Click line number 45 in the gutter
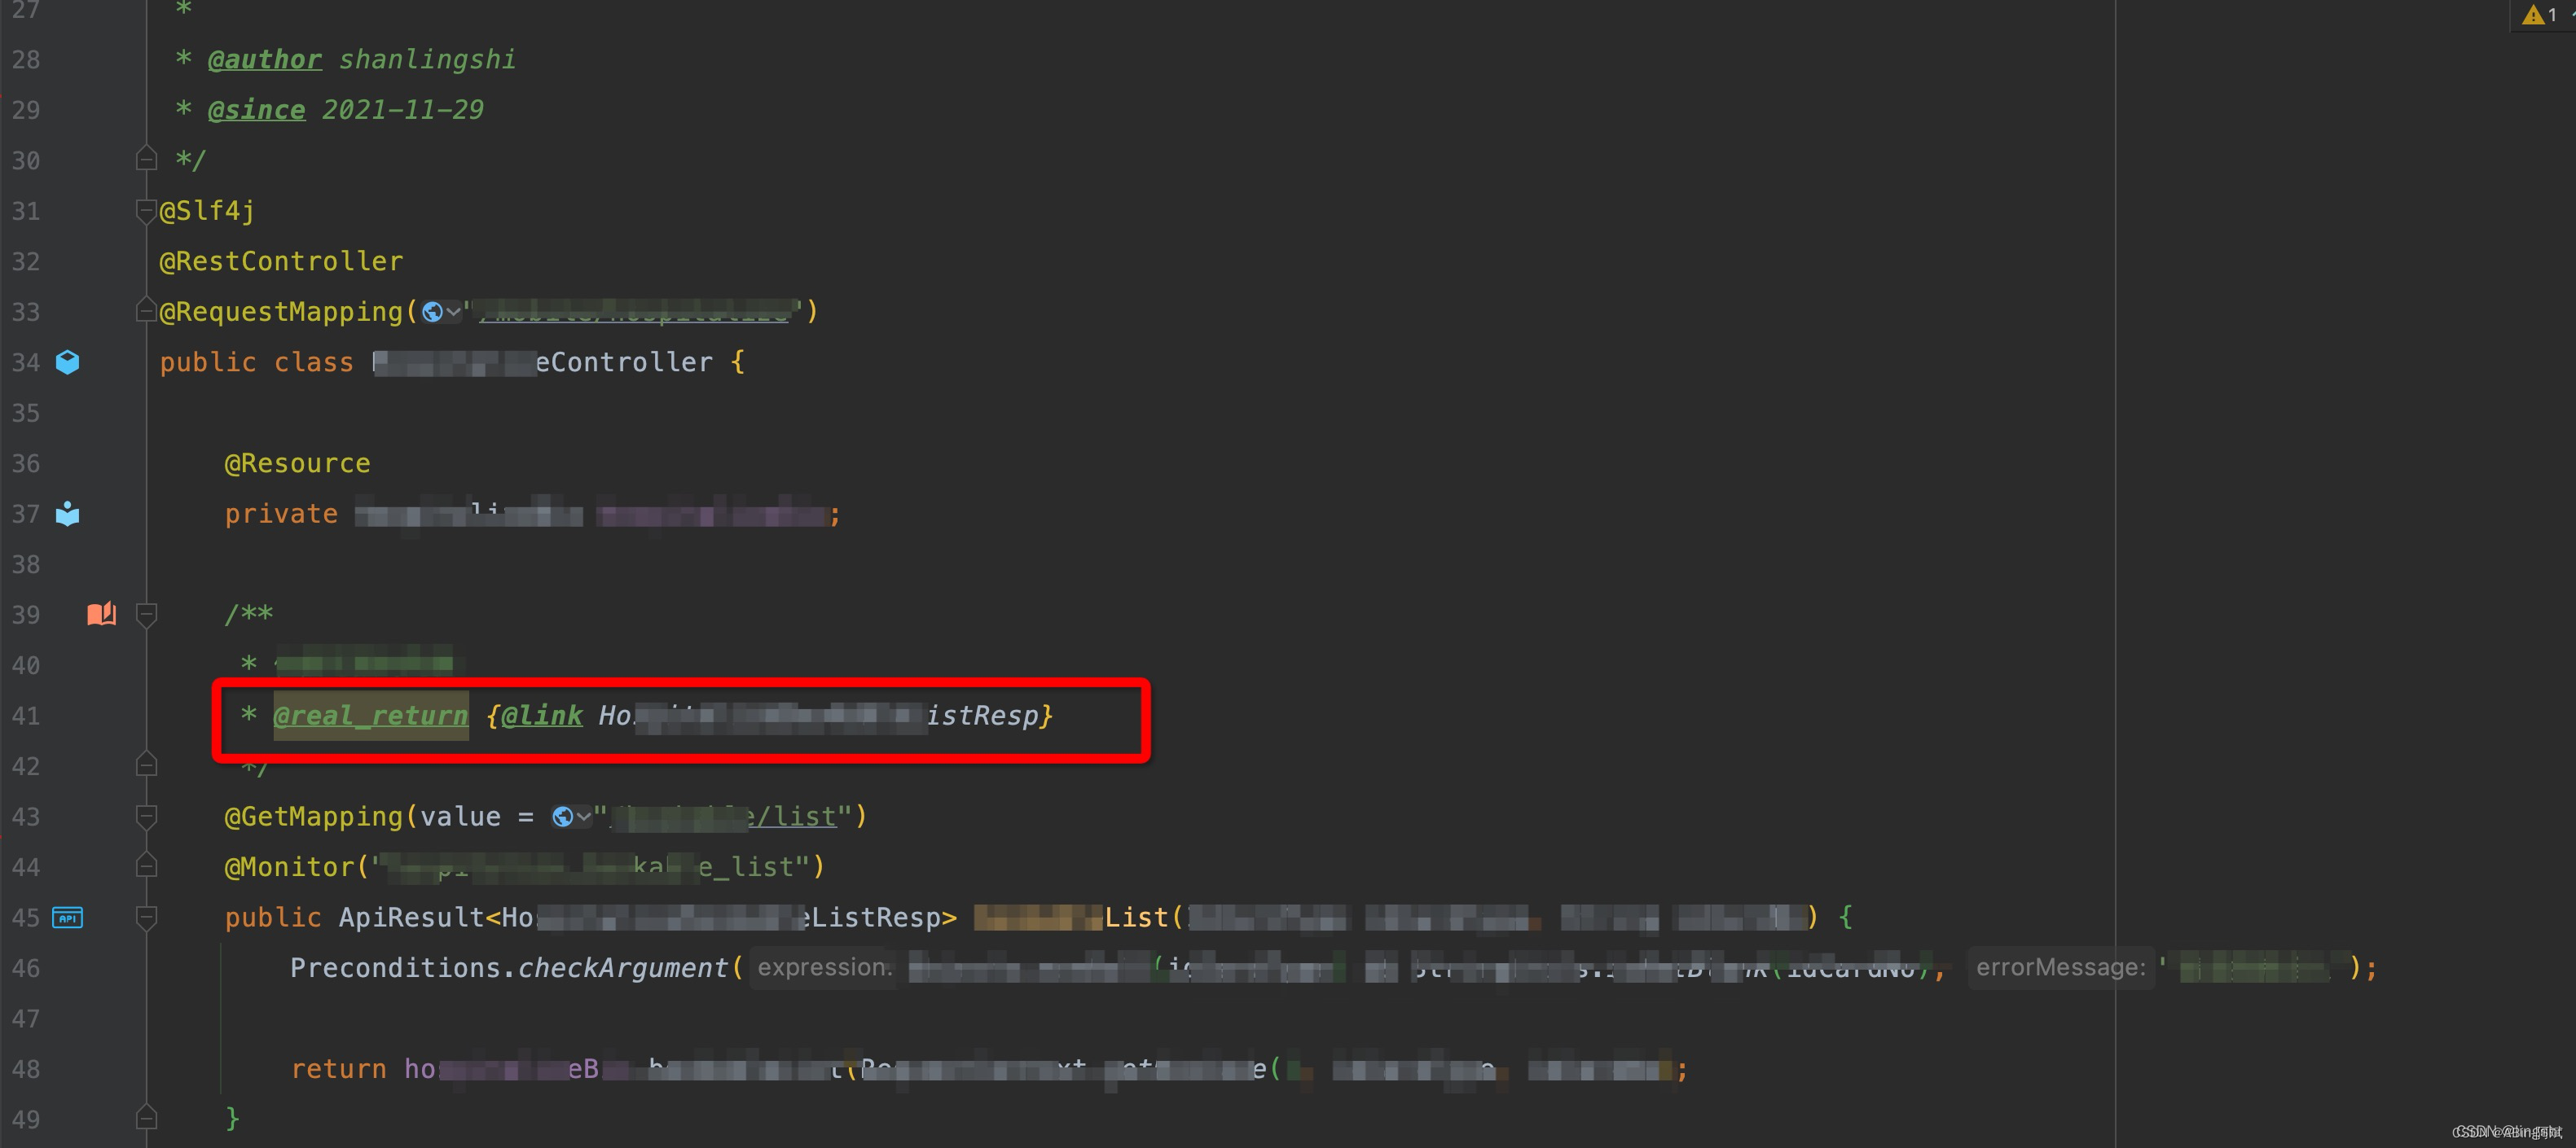2576x1148 pixels. tap(26, 918)
